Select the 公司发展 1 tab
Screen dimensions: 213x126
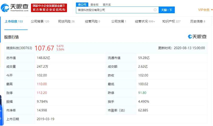tap(119, 21)
